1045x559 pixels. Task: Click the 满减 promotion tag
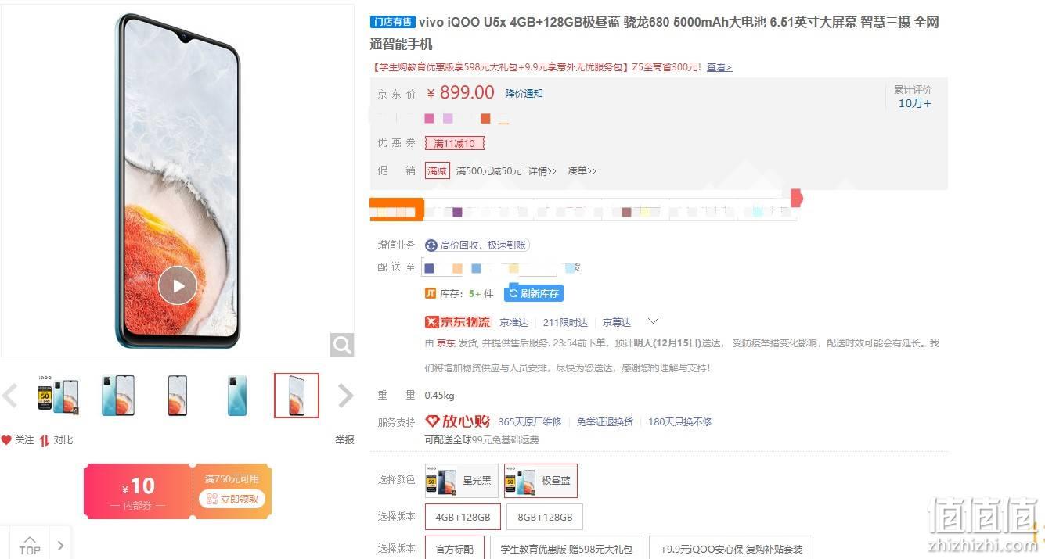[438, 170]
